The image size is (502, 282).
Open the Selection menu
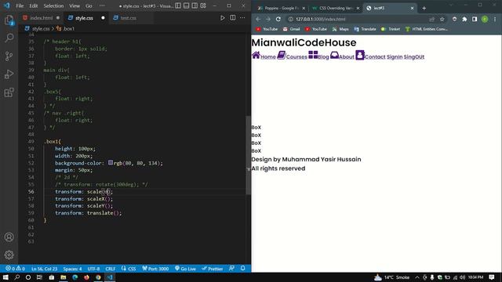pyautogui.click(x=53, y=5)
